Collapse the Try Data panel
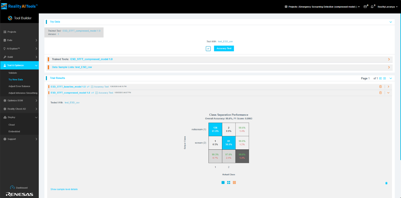Viewport: 401px width, 198px height. pos(390,22)
